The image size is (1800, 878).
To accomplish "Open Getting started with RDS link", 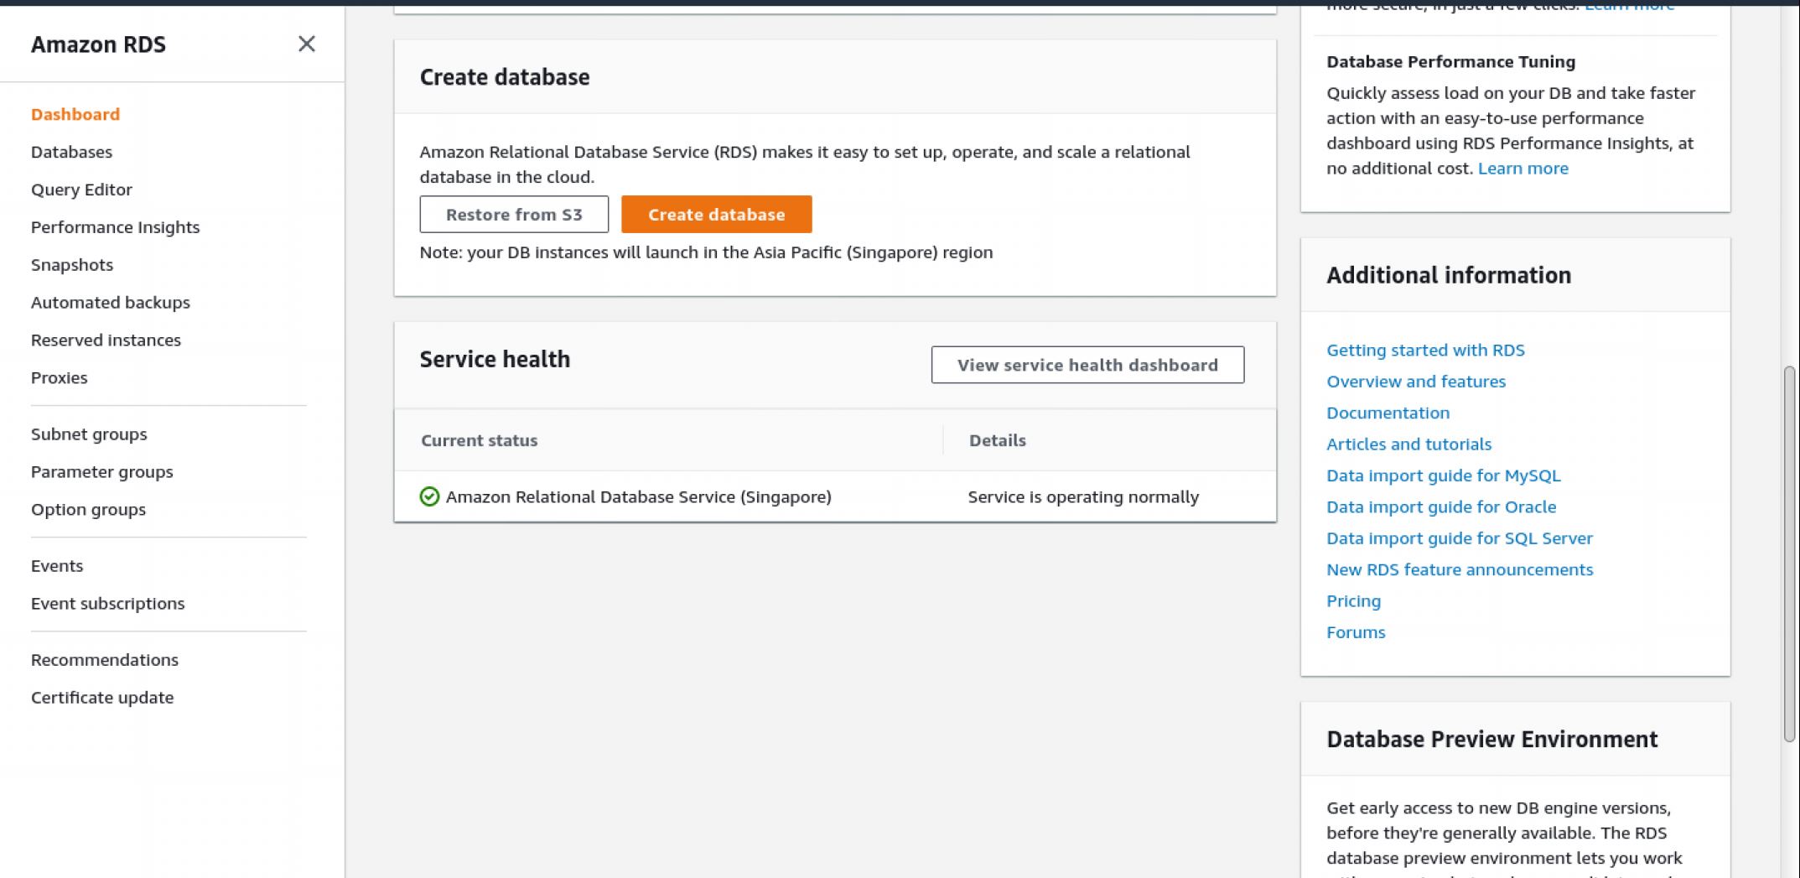I will 1424,351.
